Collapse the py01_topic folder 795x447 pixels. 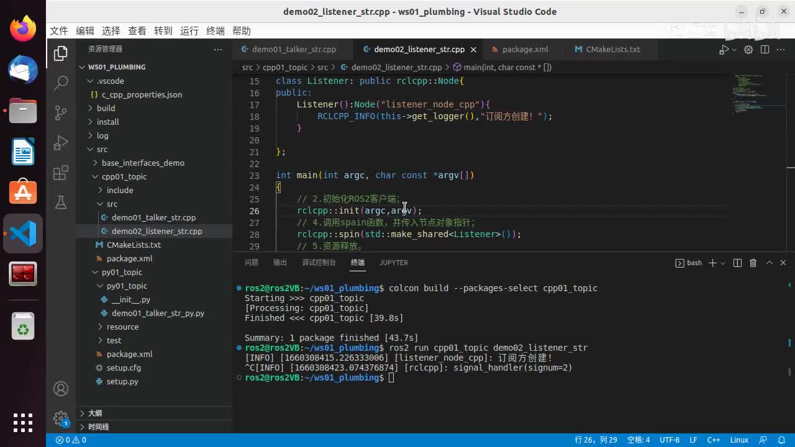(122, 272)
